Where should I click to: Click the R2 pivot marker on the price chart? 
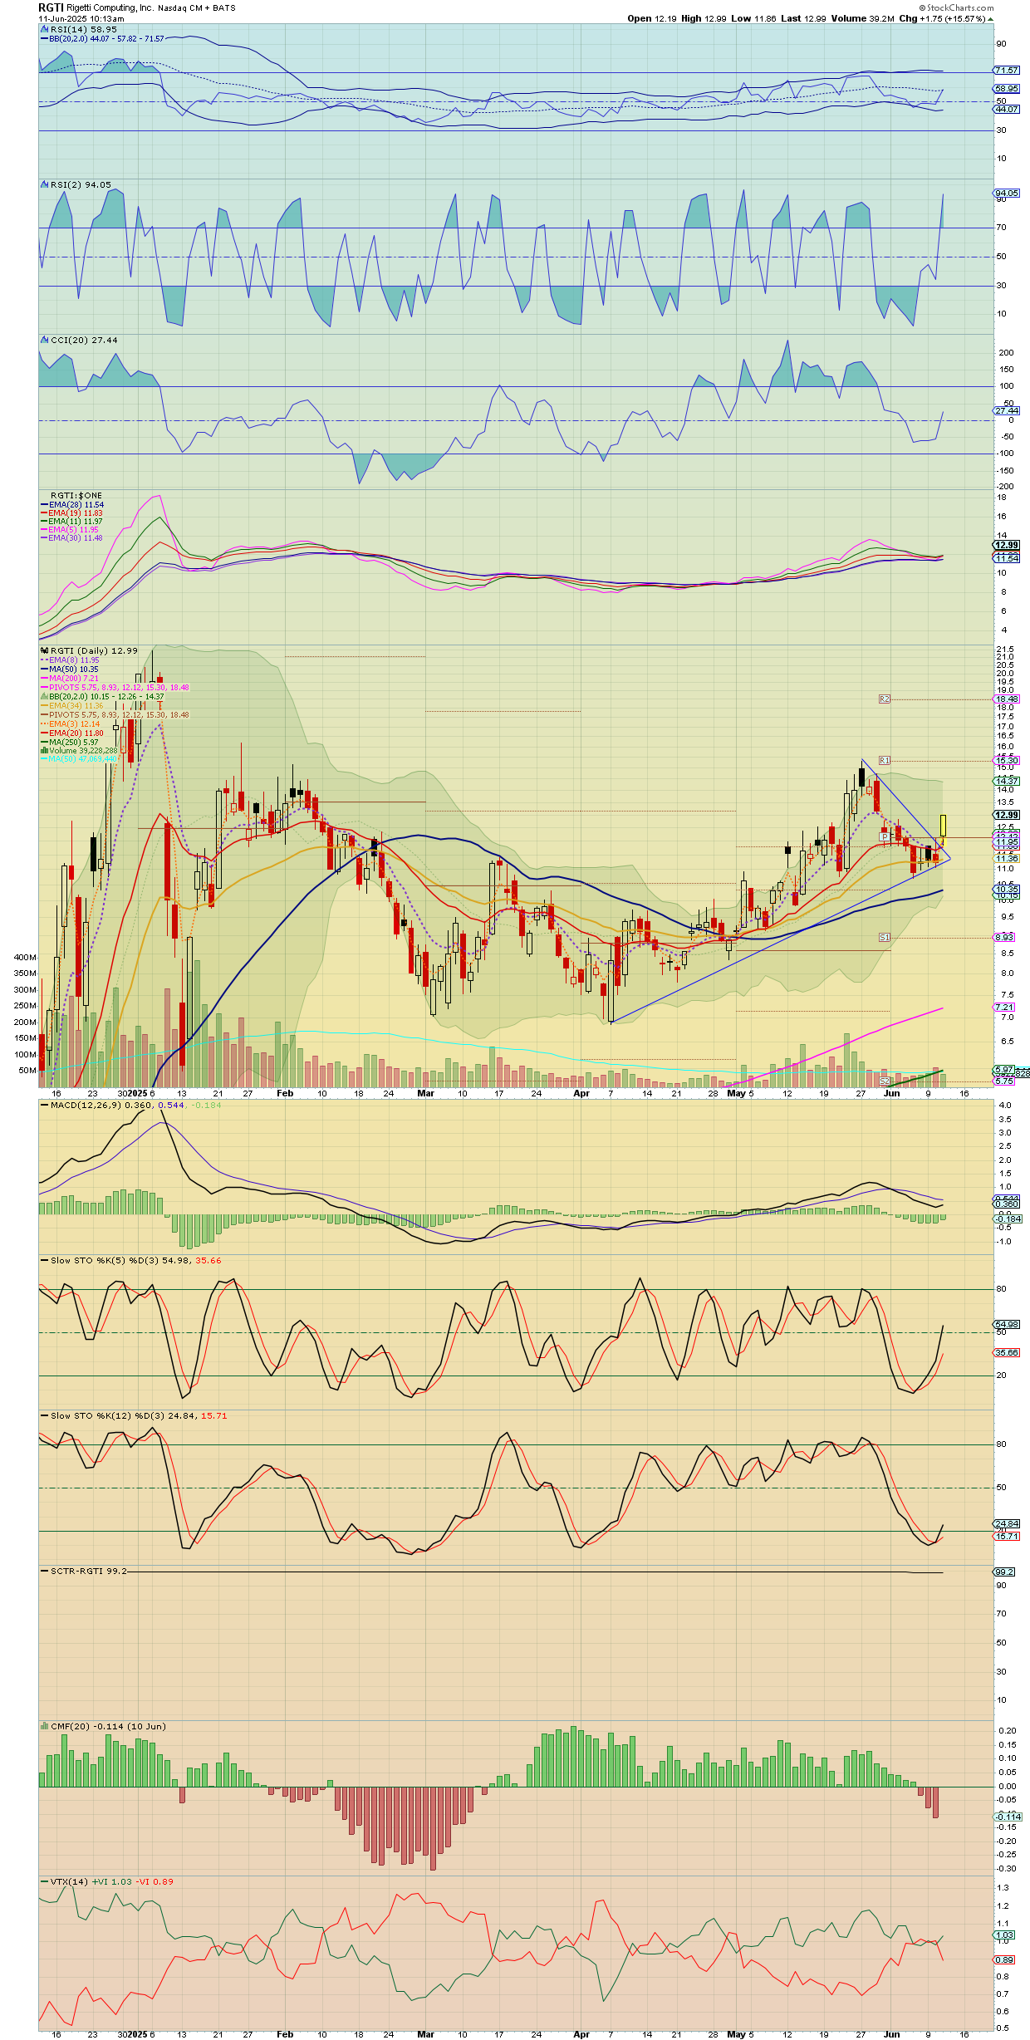point(885,699)
